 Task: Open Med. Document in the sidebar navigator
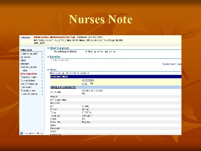click(28, 67)
